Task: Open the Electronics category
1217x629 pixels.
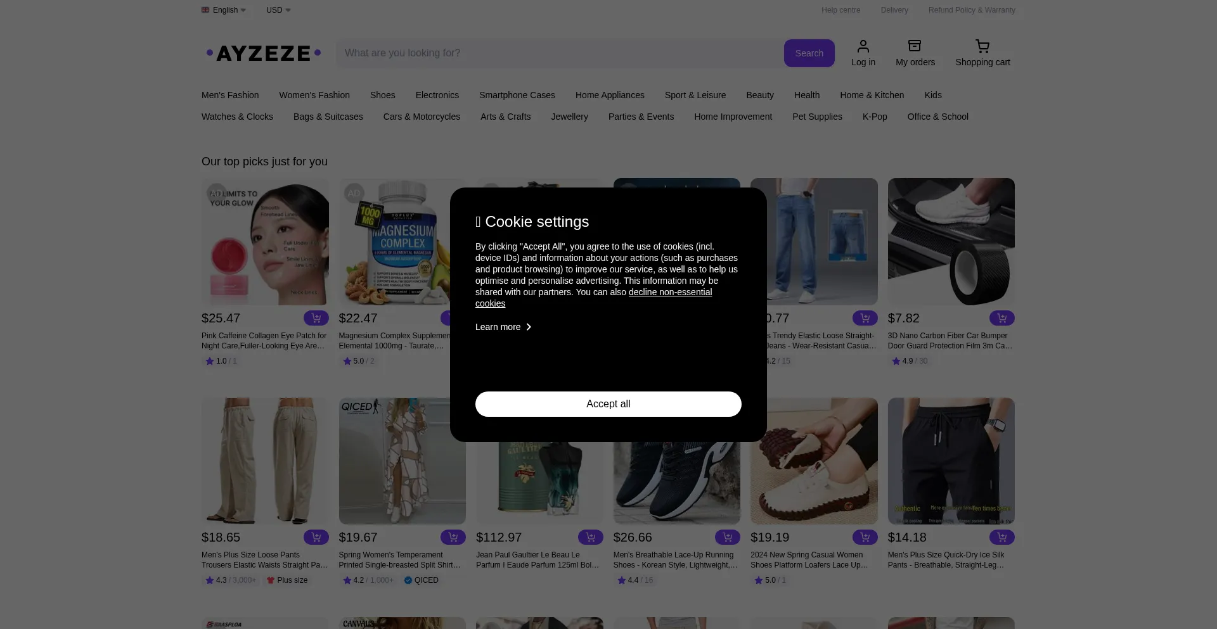Action: [x=437, y=95]
